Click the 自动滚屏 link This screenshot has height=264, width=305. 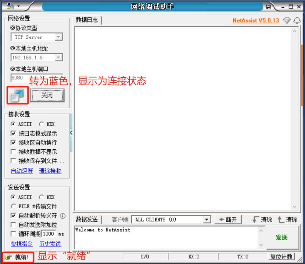(x=22, y=171)
